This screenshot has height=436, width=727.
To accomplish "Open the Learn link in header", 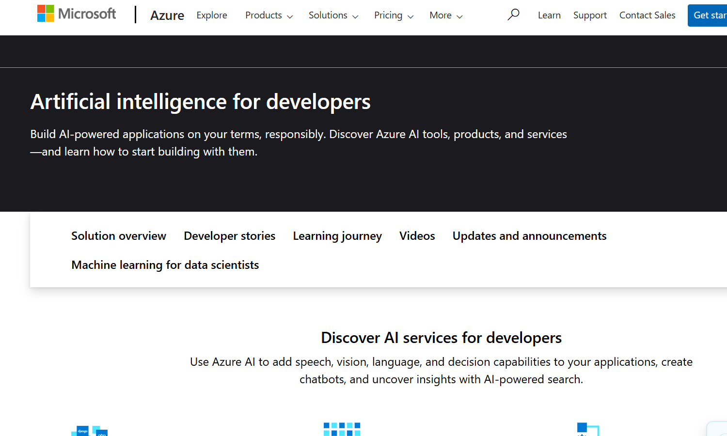I will point(549,16).
